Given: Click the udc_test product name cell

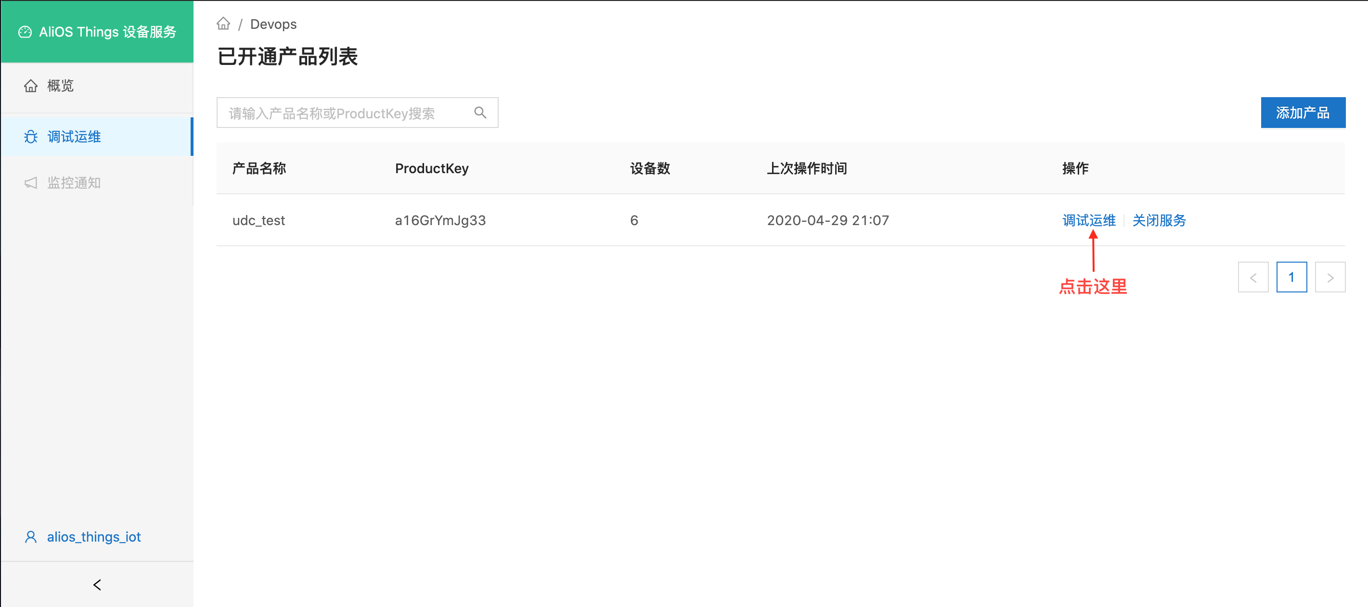Looking at the screenshot, I should coord(258,220).
